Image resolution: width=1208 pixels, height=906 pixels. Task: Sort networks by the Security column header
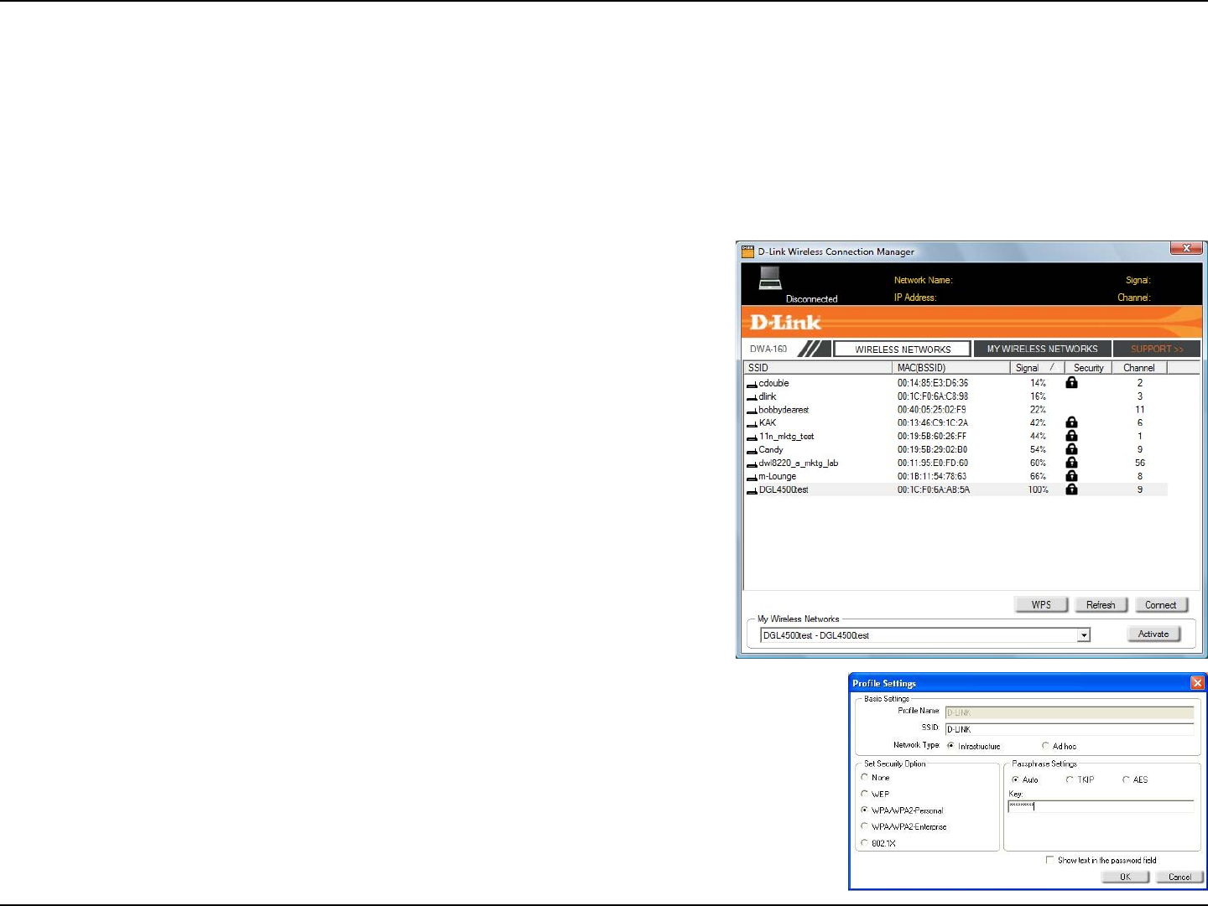click(1089, 368)
